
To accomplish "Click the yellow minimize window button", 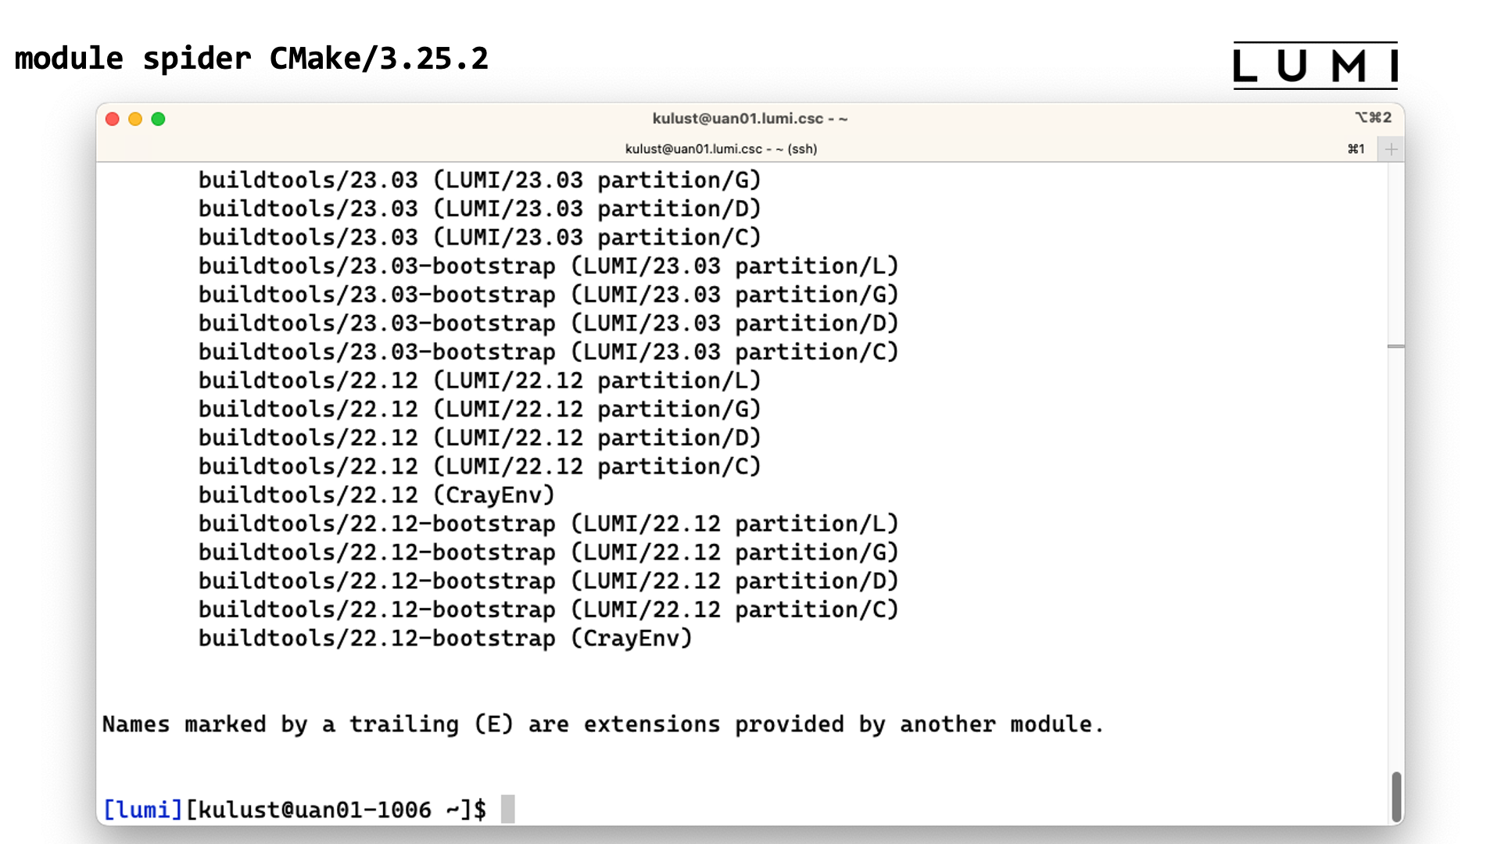I will point(135,119).
